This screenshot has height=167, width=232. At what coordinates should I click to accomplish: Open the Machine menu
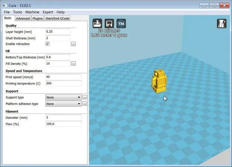32,12
